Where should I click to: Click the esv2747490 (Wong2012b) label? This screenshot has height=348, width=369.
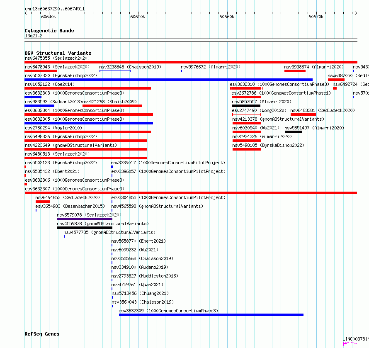pos(259,110)
